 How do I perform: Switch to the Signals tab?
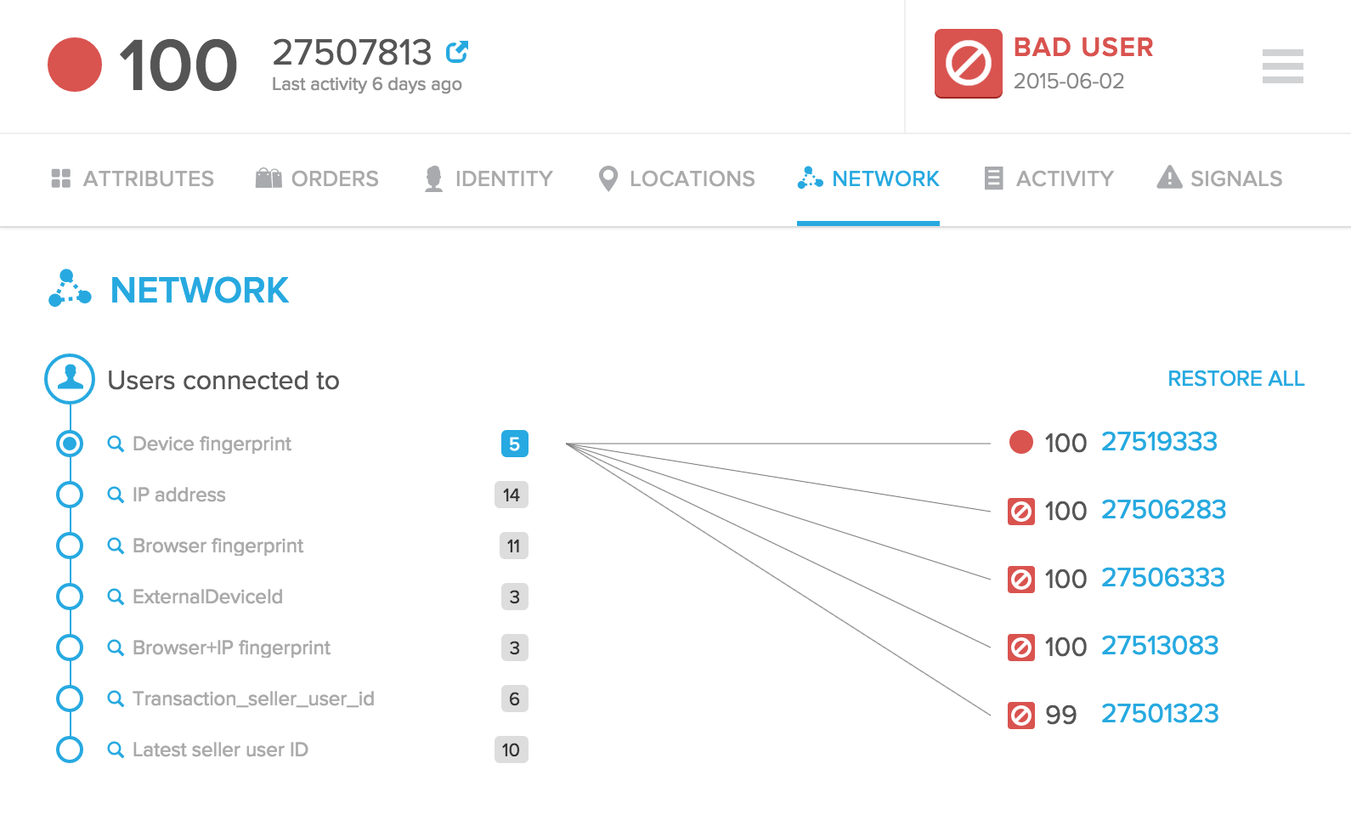coord(1219,178)
